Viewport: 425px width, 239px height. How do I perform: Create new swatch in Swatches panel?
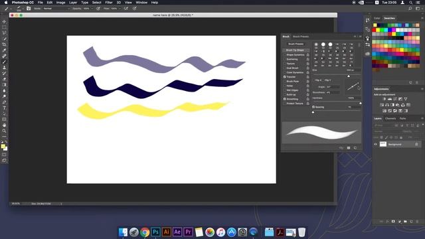pyautogui.click(x=410, y=82)
